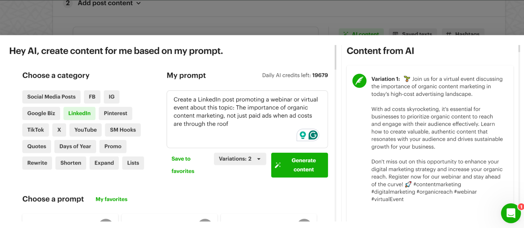The height and width of the screenshot is (228, 524).
Task: Click the lightbulb suggestions icon near the prompt
Action: 303,135
